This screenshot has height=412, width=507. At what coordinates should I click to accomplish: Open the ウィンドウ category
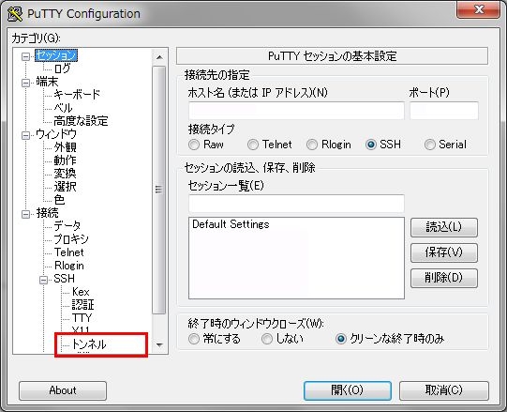56,134
